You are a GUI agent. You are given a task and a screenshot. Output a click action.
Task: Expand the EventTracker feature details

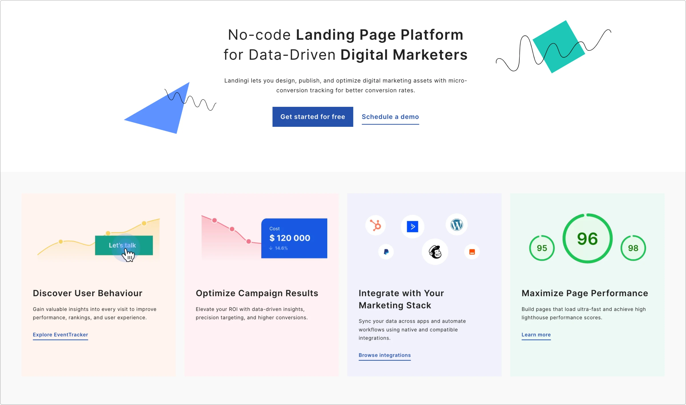coord(60,335)
